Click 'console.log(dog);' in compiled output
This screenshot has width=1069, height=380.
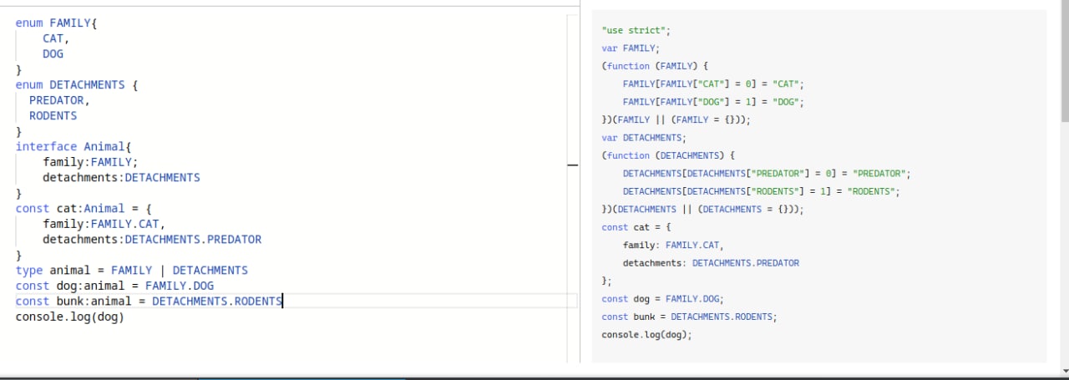(x=646, y=335)
